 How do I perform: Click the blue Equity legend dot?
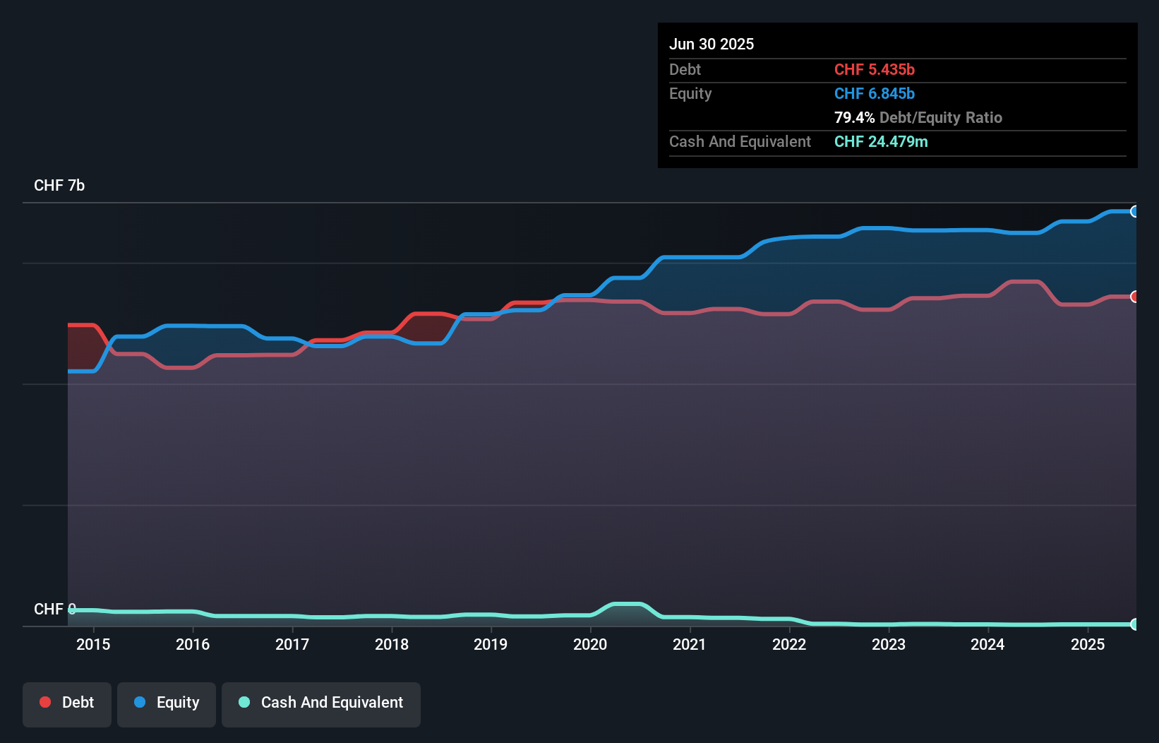(x=140, y=702)
